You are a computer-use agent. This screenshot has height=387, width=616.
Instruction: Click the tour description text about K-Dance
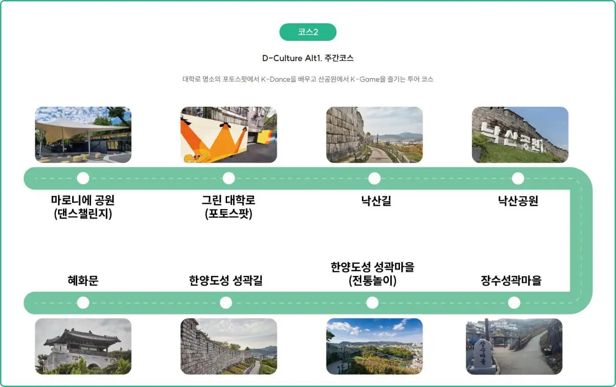click(308, 79)
